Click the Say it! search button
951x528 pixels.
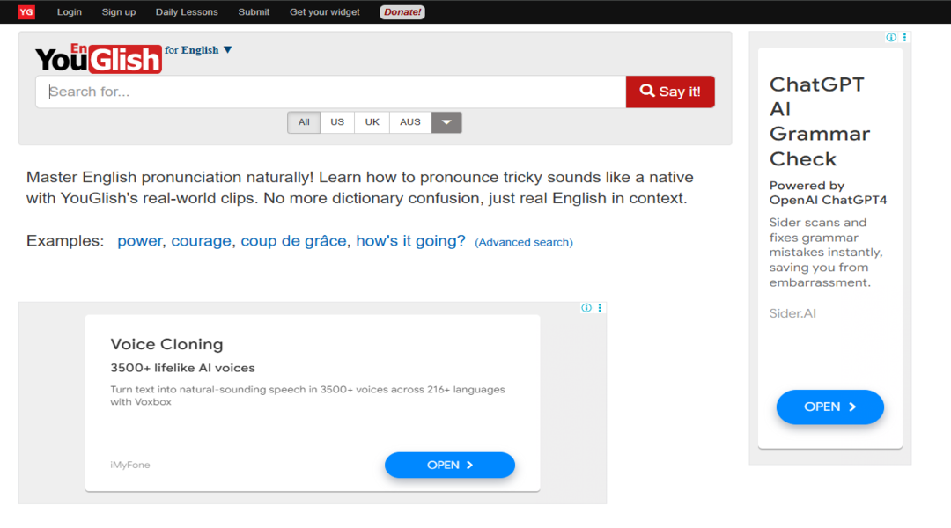click(670, 92)
